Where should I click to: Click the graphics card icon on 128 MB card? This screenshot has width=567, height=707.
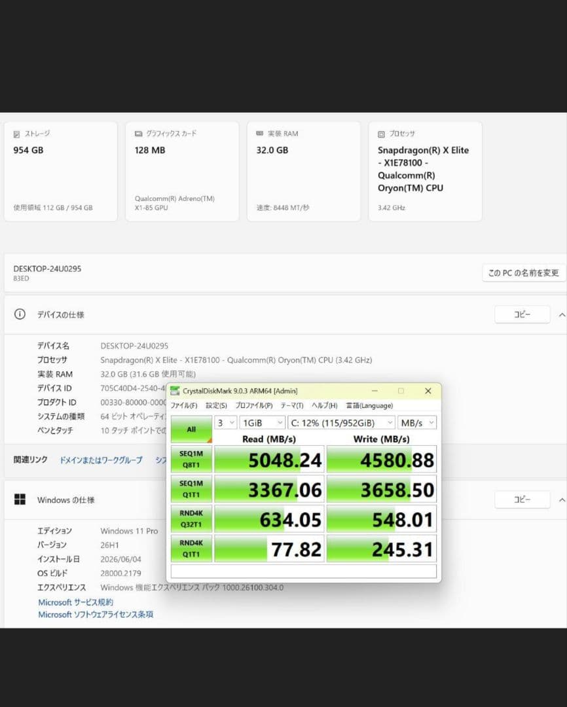[x=139, y=134]
